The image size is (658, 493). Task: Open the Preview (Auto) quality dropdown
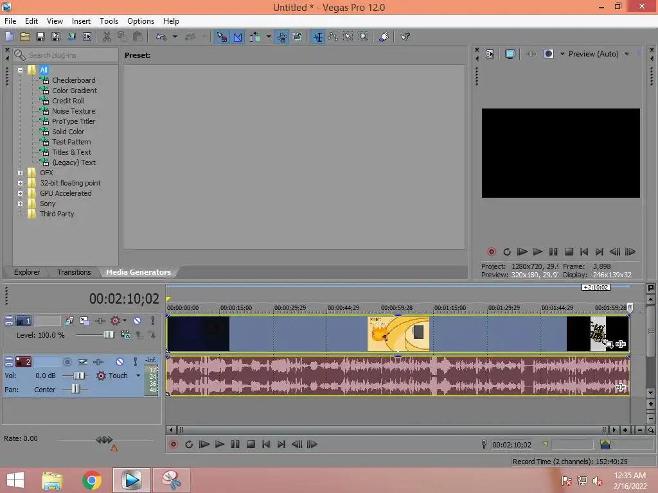click(627, 54)
